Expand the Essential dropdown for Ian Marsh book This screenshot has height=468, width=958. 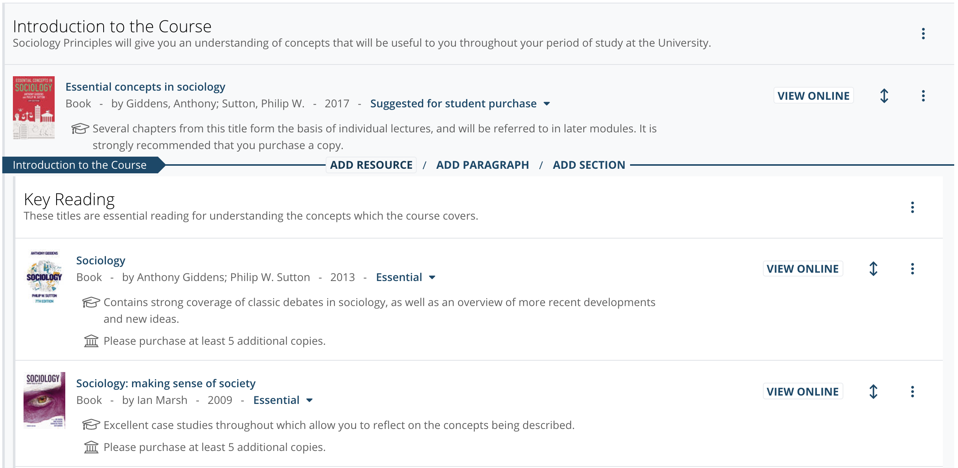tap(283, 400)
